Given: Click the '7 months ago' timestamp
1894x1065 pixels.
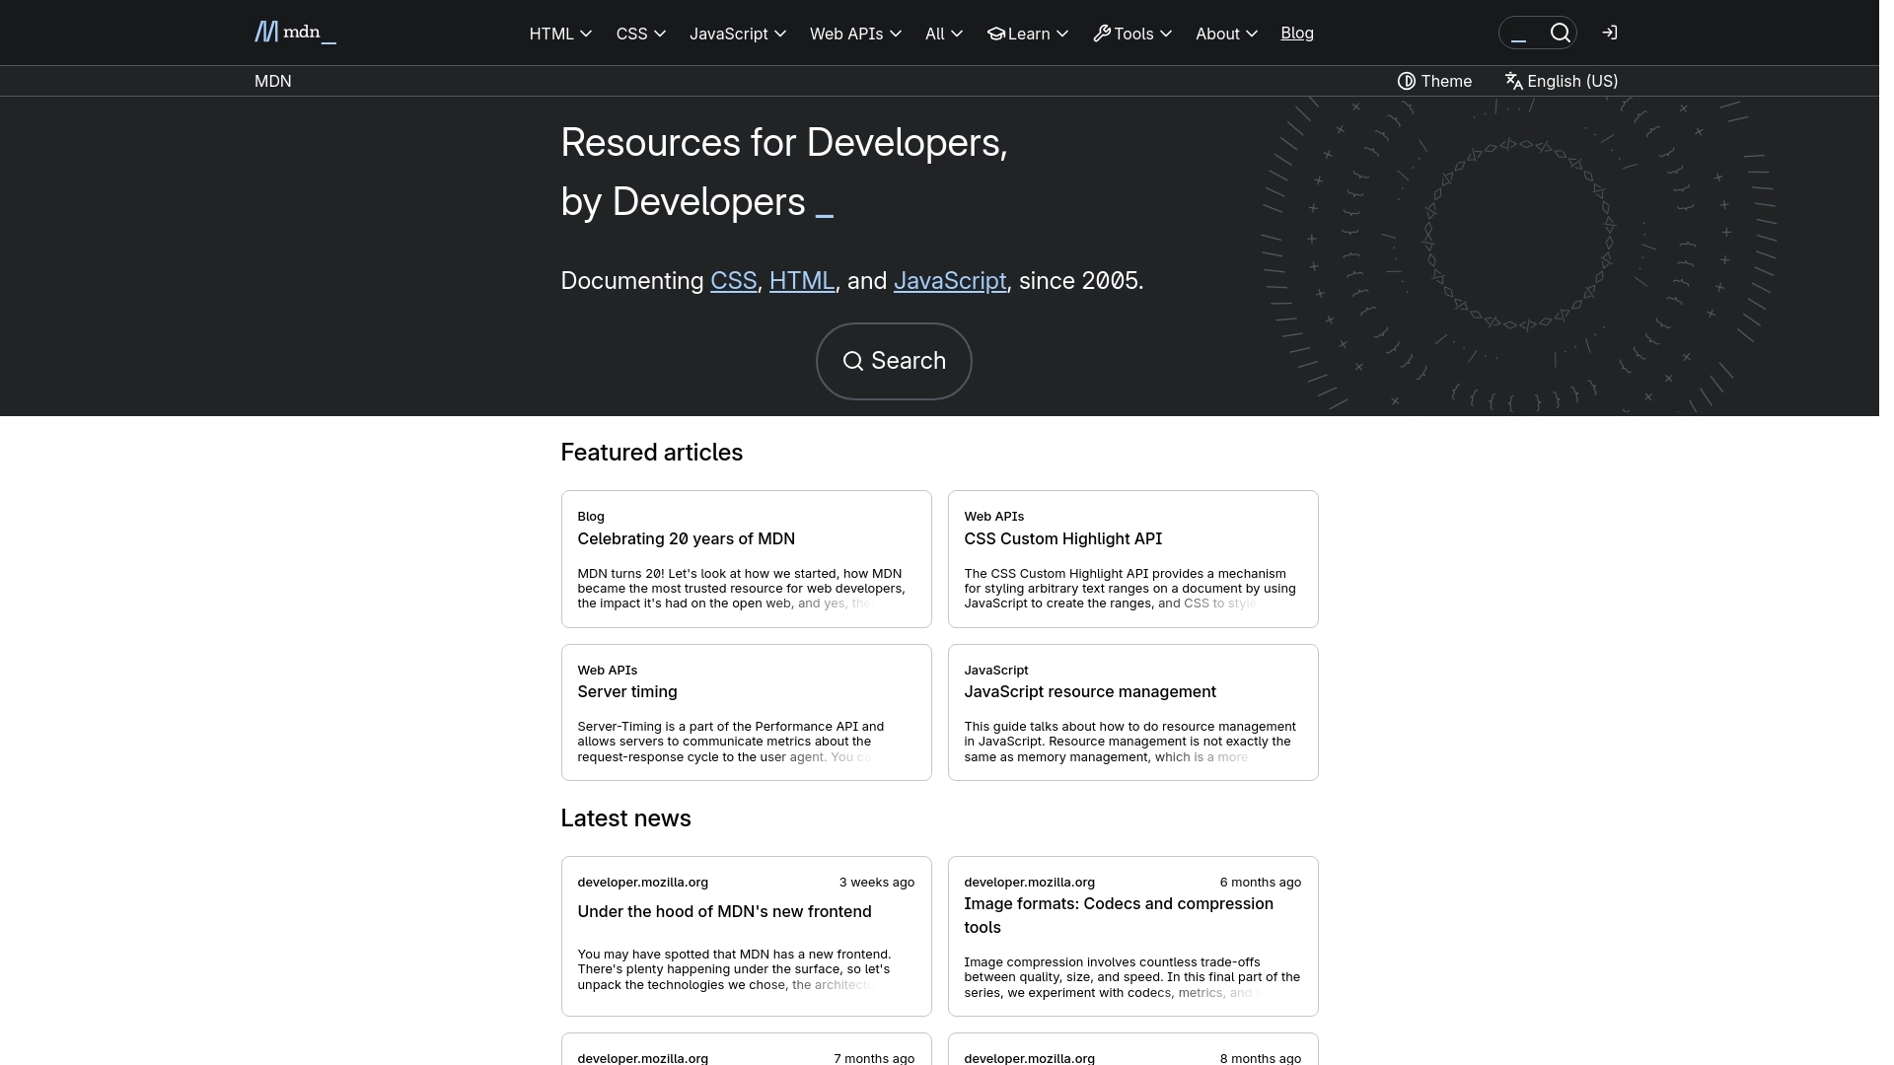Looking at the screenshot, I should coord(873,1058).
